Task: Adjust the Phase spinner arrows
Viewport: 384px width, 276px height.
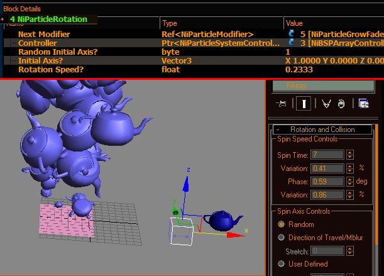Action: tap(350, 182)
